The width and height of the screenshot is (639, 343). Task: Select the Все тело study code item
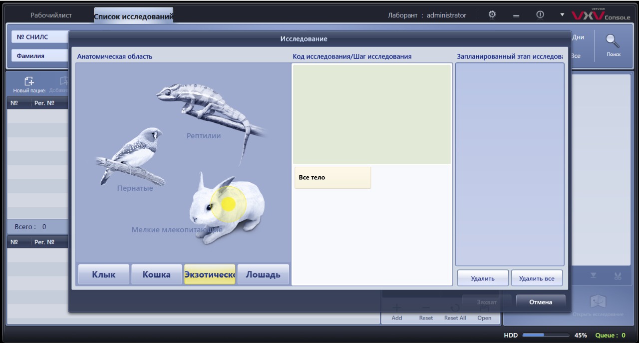[332, 178]
